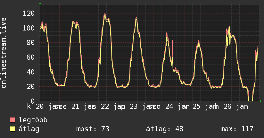Click the k 20 date label

(x=35, y=107)
